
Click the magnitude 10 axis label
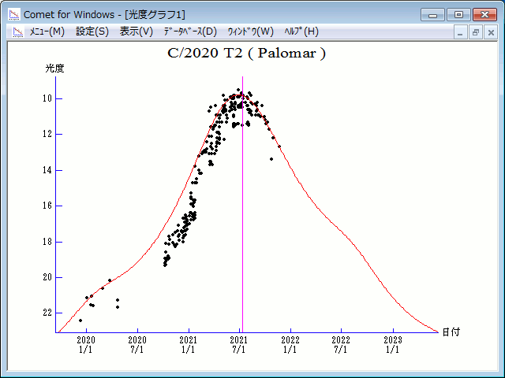(47, 98)
